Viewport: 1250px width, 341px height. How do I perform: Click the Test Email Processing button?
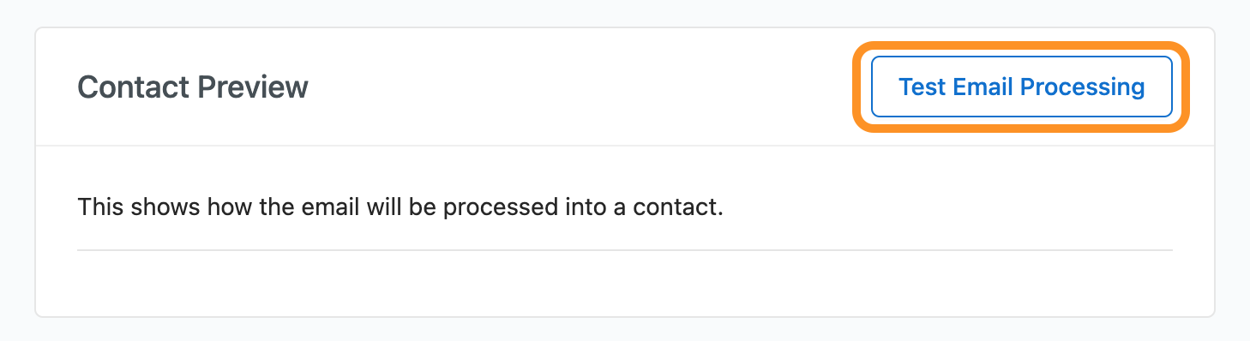pyautogui.click(x=1021, y=87)
